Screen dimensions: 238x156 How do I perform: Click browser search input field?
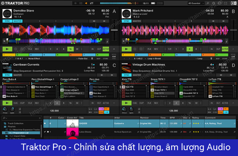click(x=22, y=118)
